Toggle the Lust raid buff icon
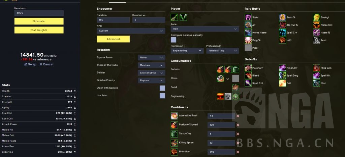Screen dimensions: 345x157 [x=282, y=40]
